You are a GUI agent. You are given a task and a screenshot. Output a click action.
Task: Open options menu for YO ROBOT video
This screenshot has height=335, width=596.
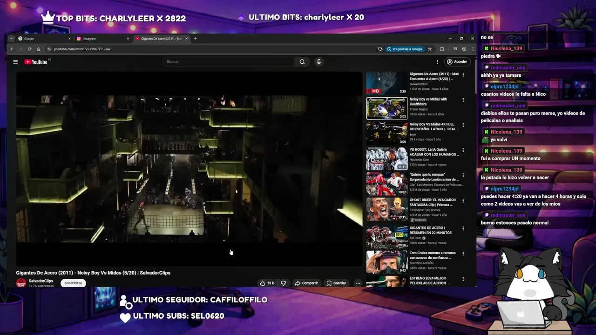click(x=463, y=150)
